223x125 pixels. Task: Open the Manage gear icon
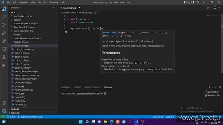click(x=4, y=110)
